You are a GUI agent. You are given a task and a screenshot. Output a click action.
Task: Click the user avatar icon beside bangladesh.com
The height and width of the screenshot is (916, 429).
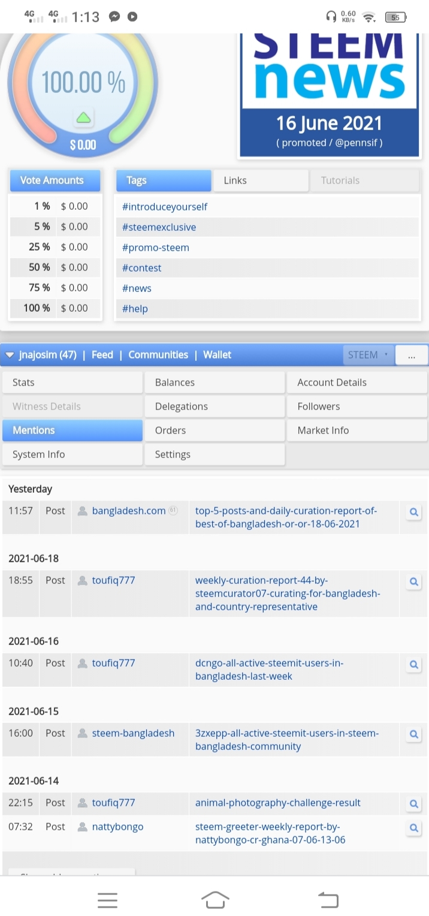(83, 511)
